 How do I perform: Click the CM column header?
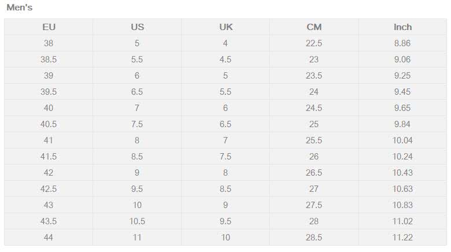[x=314, y=27]
